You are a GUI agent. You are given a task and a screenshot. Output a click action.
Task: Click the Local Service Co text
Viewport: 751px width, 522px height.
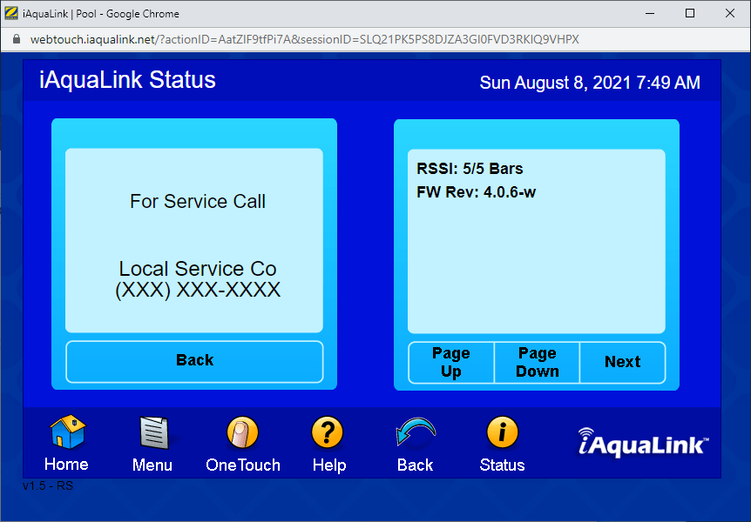click(197, 269)
